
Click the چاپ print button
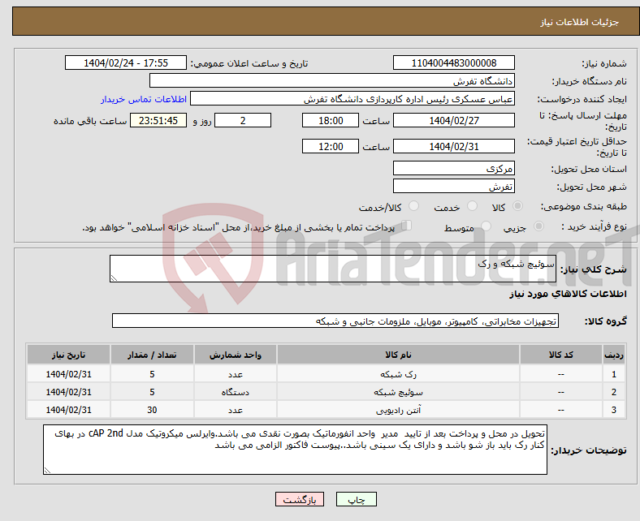point(357,499)
